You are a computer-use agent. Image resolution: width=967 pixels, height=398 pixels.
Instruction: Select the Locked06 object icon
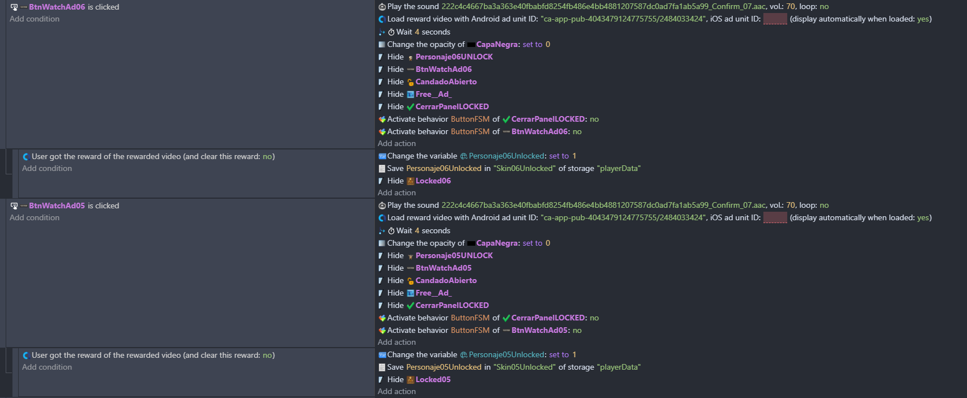pyautogui.click(x=411, y=181)
